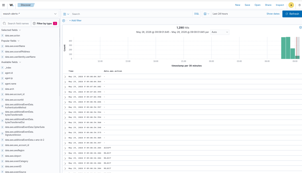302x173 pixels.
Task: Click Share in the top menu
Action: (268, 5)
